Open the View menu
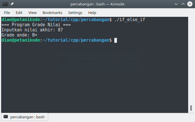195x122 pixels. 32,13
